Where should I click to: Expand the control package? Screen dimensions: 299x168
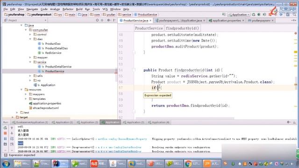pyautogui.click(x=30, y=35)
